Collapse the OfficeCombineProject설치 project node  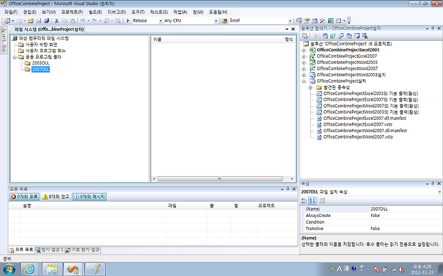tap(304, 81)
